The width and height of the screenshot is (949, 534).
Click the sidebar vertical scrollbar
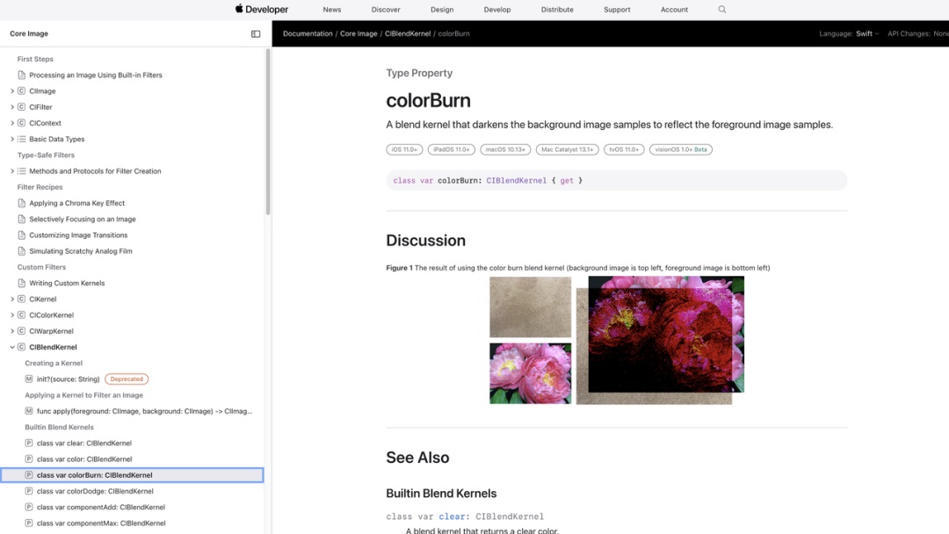[268, 132]
